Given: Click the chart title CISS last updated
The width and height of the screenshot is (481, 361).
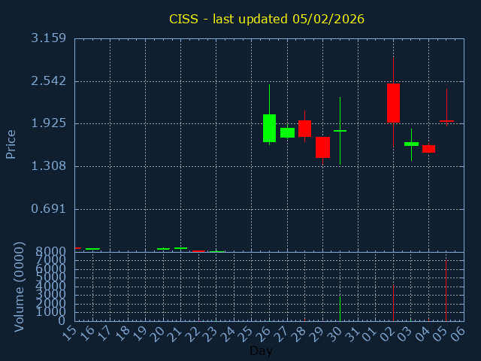Looking at the screenshot, I should point(266,19).
